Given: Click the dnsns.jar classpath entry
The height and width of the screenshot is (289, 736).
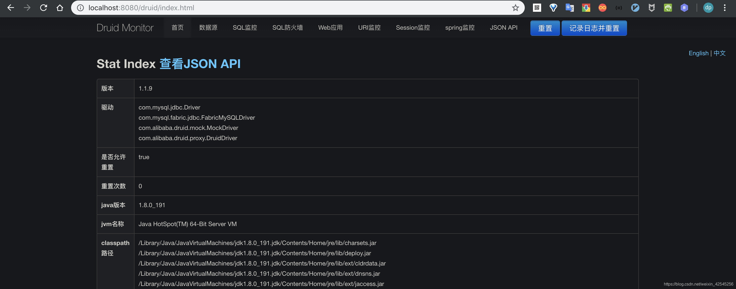Looking at the screenshot, I should click(259, 274).
